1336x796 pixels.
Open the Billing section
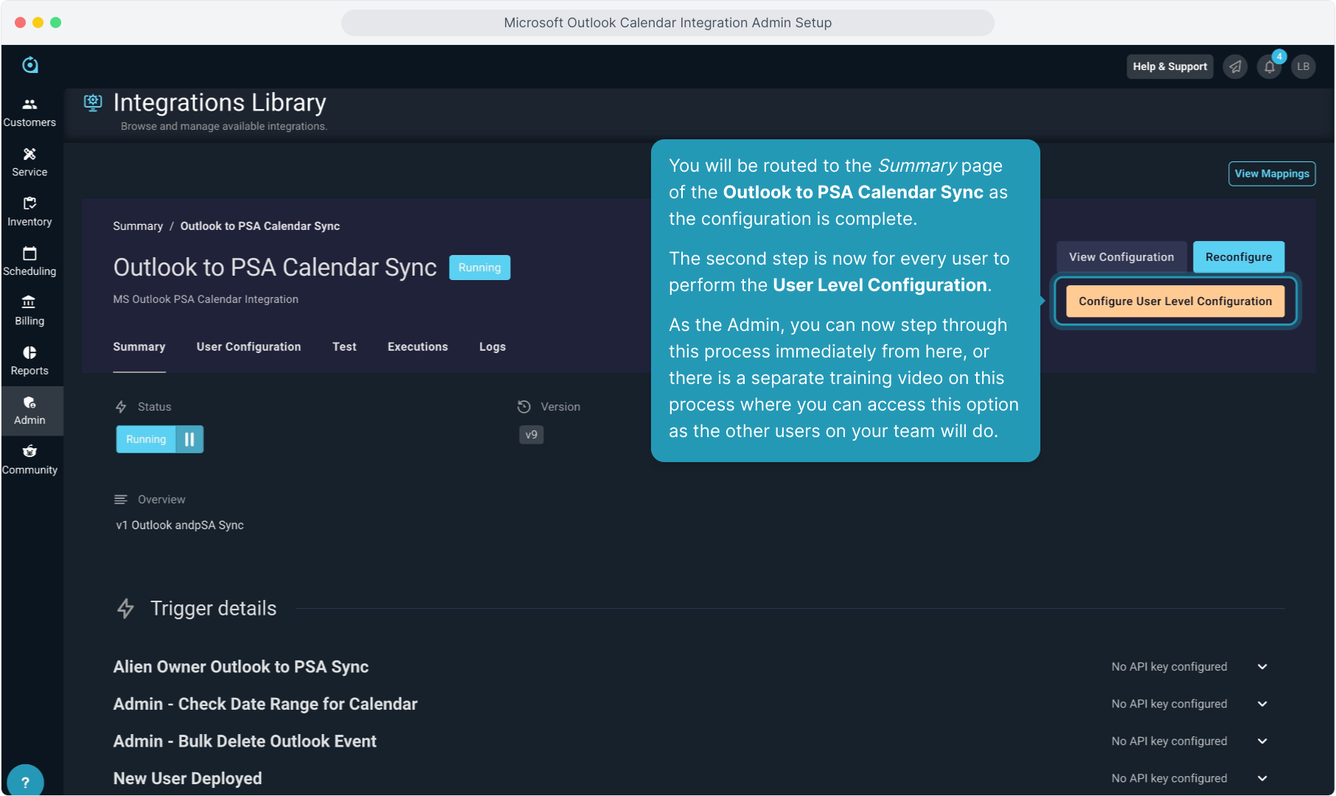click(x=29, y=311)
